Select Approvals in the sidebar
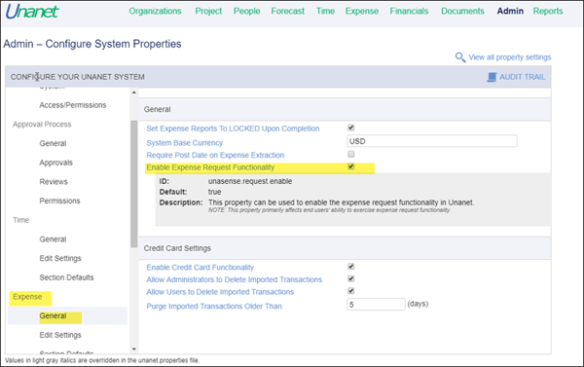 (55, 163)
